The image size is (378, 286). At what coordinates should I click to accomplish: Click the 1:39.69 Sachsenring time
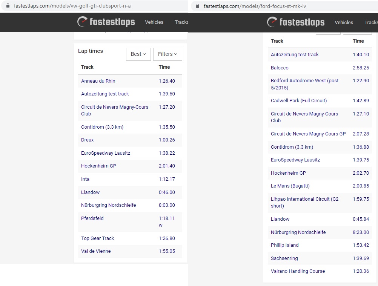coord(361,258)
